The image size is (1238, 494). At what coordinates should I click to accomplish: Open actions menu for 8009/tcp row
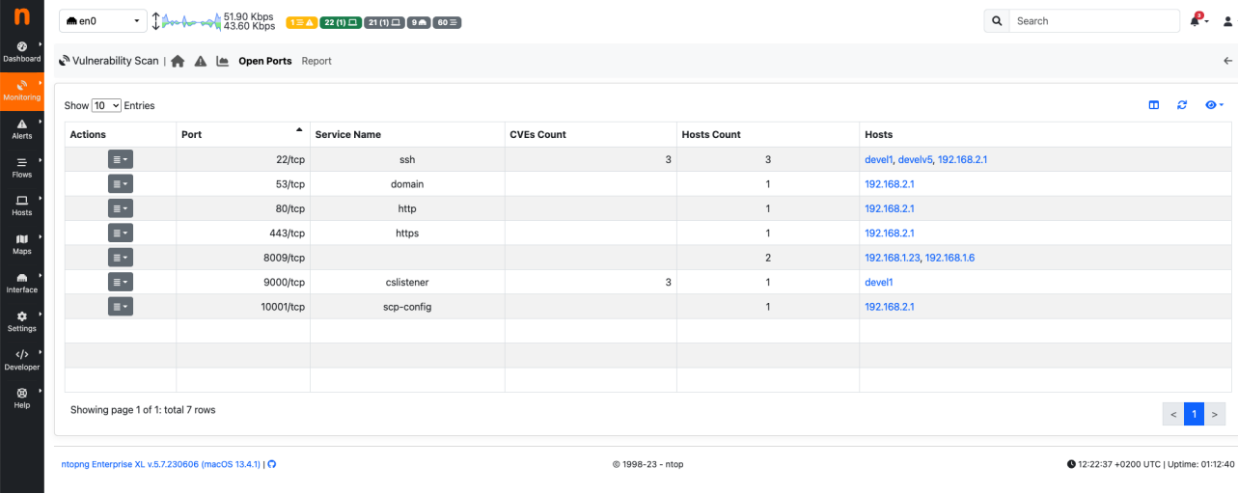tap(120, 258)
